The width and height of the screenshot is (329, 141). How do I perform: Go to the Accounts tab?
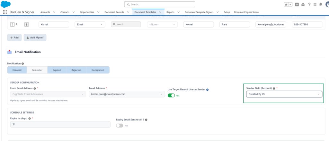[45, 12]
